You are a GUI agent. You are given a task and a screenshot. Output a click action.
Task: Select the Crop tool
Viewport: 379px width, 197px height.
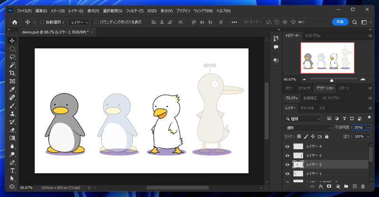tap(12, 73)
